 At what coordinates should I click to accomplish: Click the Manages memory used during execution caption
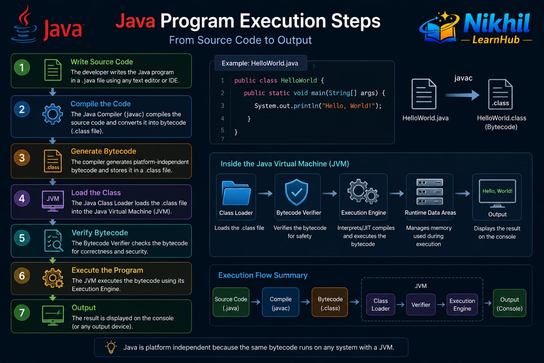429,236
